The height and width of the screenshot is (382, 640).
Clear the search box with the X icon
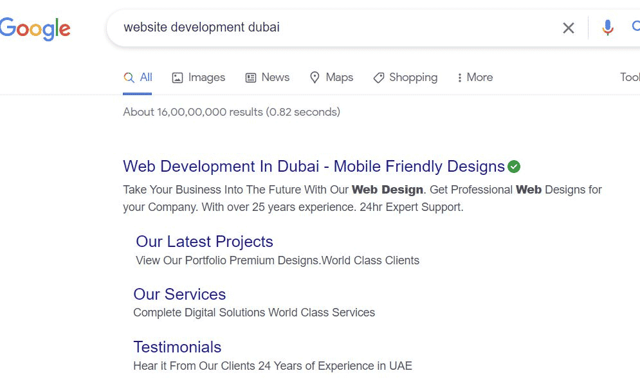(568, 28)
